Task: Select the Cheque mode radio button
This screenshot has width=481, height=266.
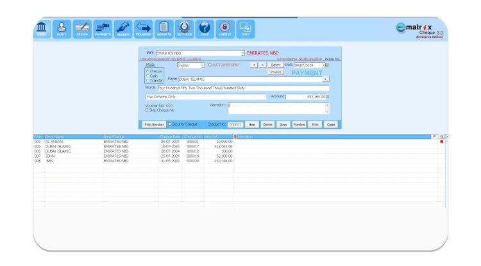Action: (x=148, y=71)
